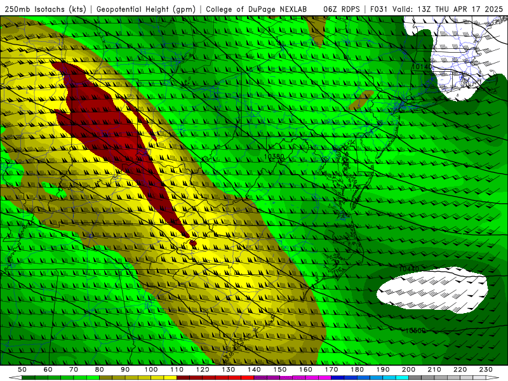Click the 190 knot legend value

383,370
